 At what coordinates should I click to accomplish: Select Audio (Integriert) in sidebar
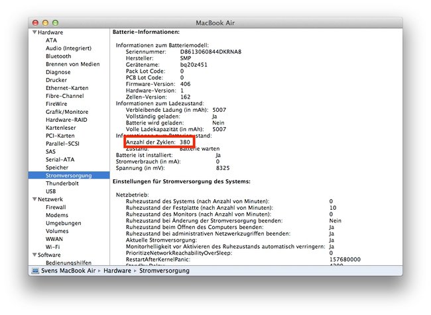click(x=68, y=48)
